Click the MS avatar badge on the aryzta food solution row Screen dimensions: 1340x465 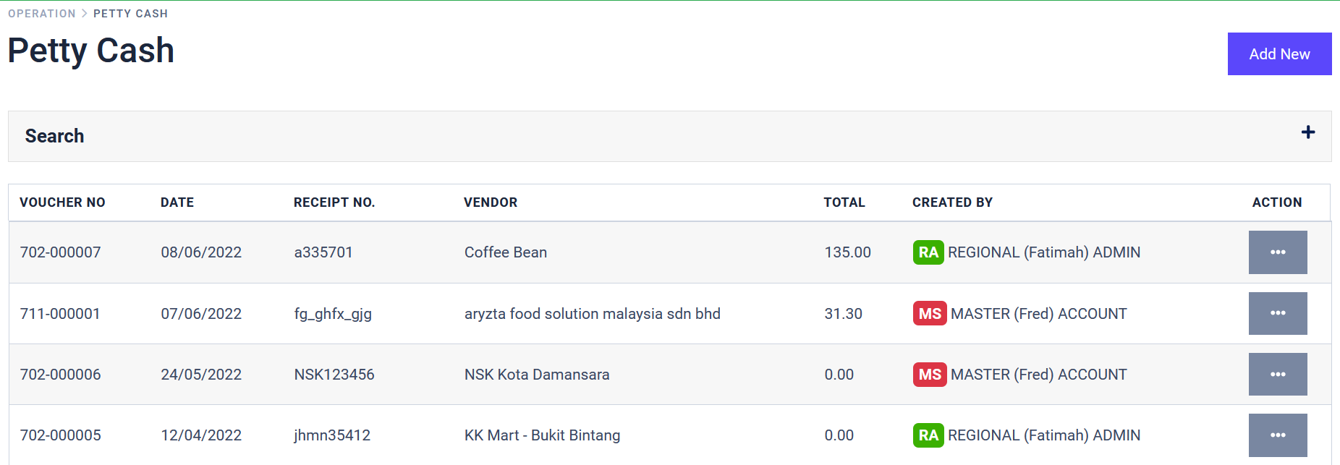(929, 313)
